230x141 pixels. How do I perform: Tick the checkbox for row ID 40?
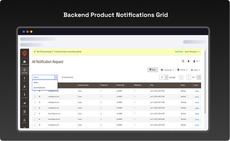pos(35,119)
